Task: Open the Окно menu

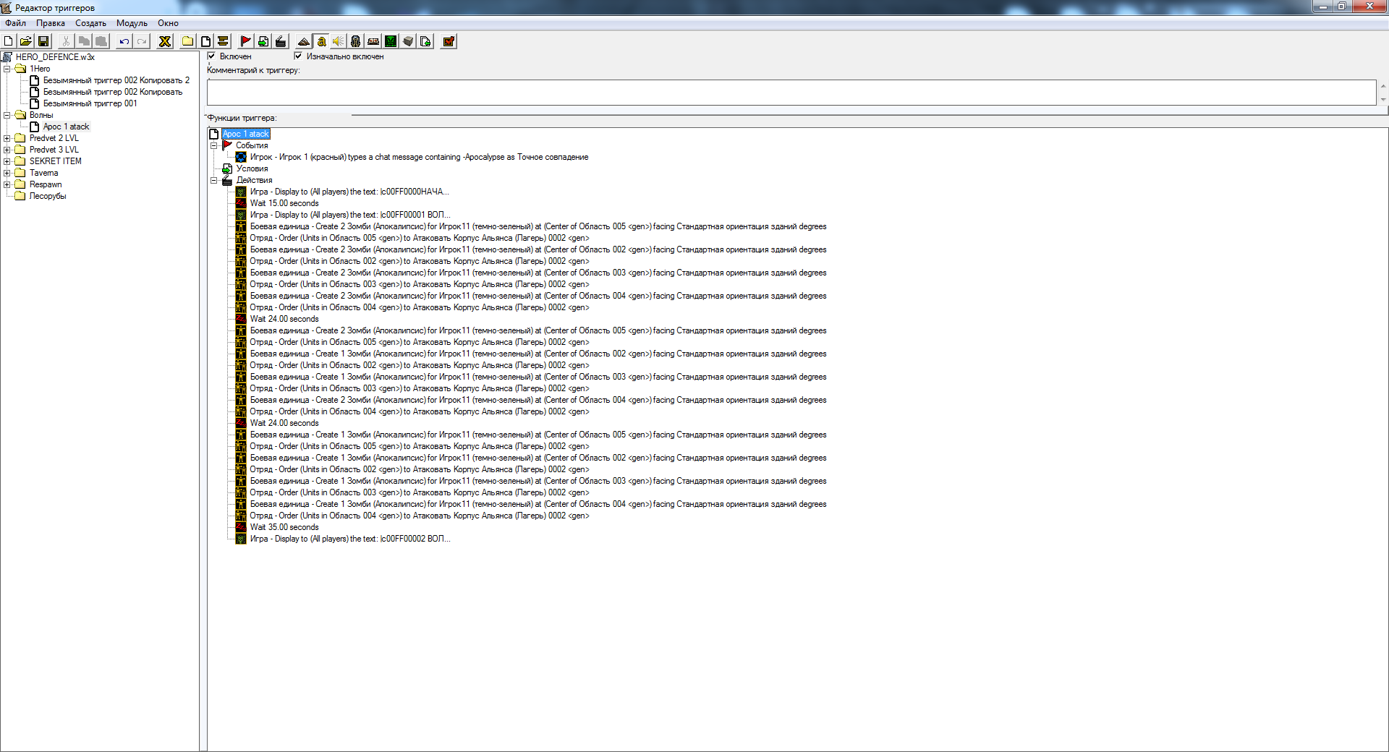Action: (168, 23)
